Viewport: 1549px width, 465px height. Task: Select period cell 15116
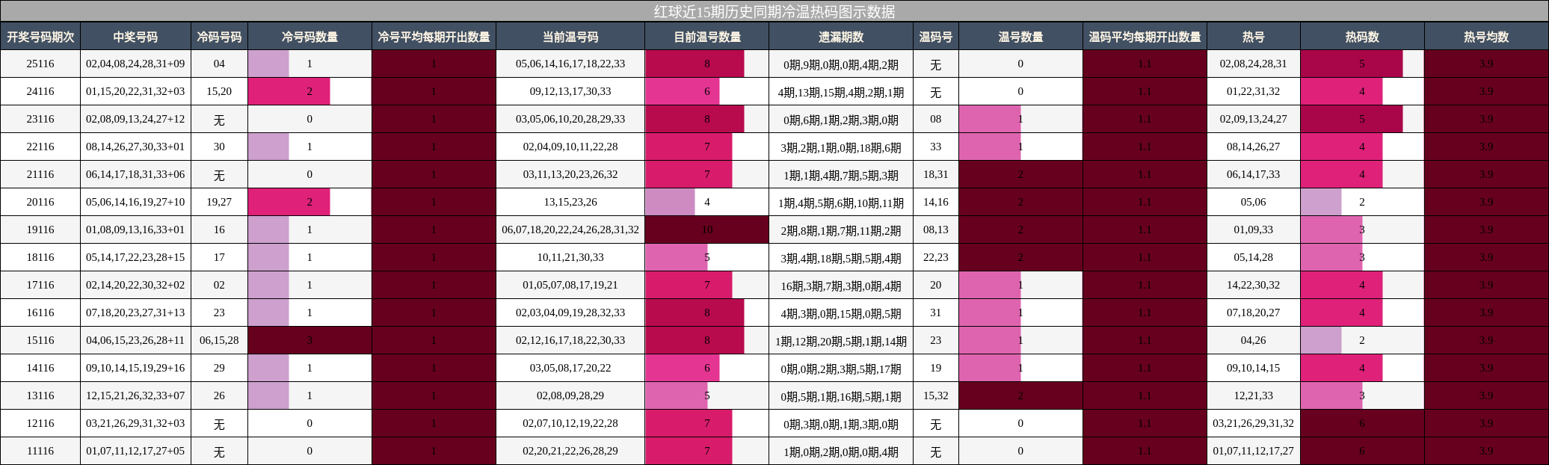[x=40, y=340]
